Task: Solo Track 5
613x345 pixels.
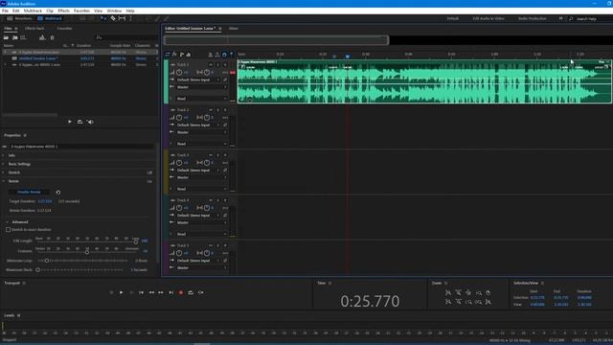Action: (x=217, y=245)
